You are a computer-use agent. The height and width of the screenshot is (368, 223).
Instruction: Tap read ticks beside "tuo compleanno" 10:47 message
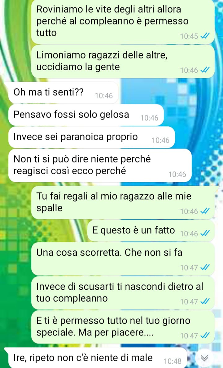pyautogui.click(x=205, y=301)
